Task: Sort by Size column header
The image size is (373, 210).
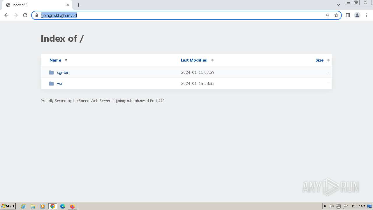Action: pos(319,60)
